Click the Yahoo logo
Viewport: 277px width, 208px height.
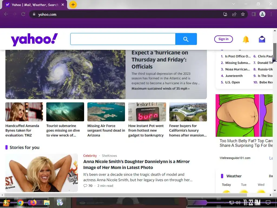pyautogui.click(x=34, y=40)
